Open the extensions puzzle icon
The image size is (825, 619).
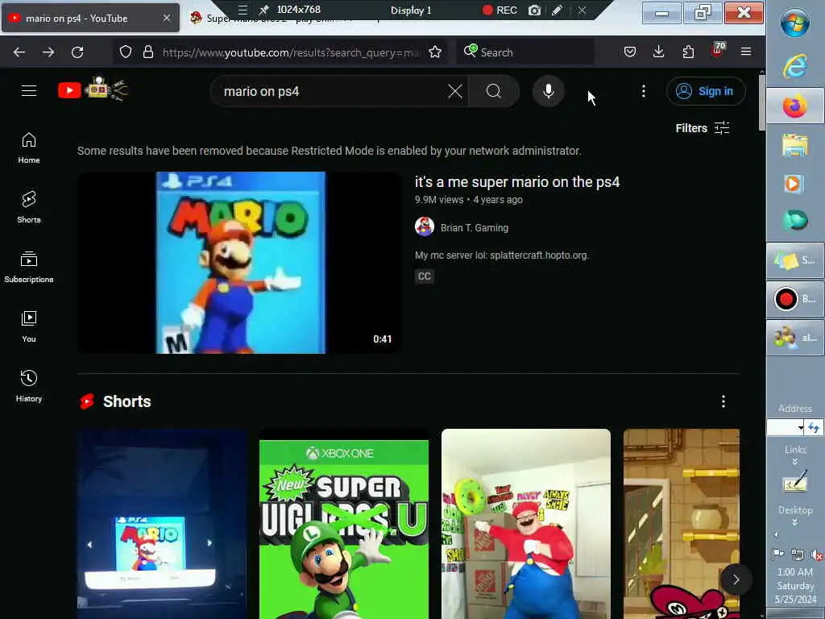[x=688, y=52]
